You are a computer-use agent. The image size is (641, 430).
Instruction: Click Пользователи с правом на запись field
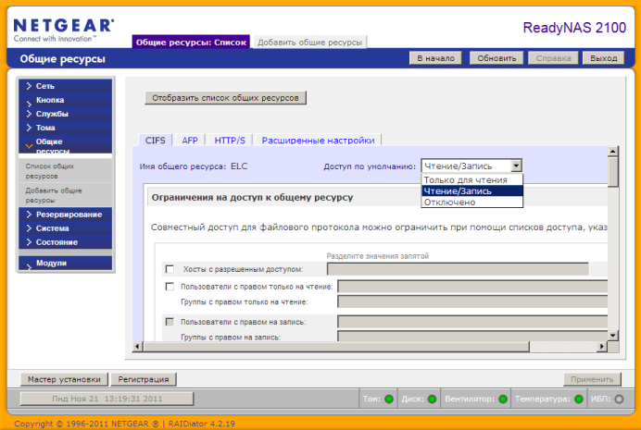pyautogui.click(x=472, y=322)
